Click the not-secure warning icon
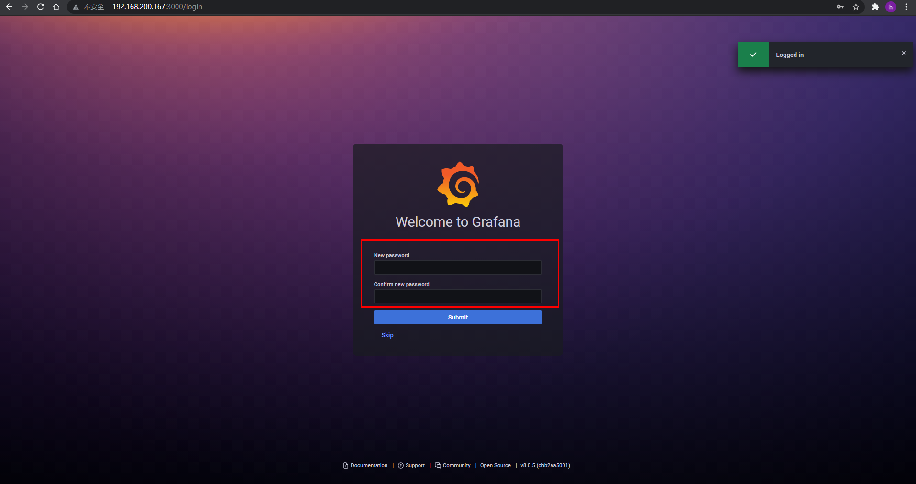This screenshot has height=484, width=916. [x=76, y=7]
